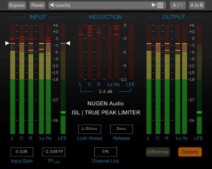Click the right threshold marker triangle

(68, 43)
